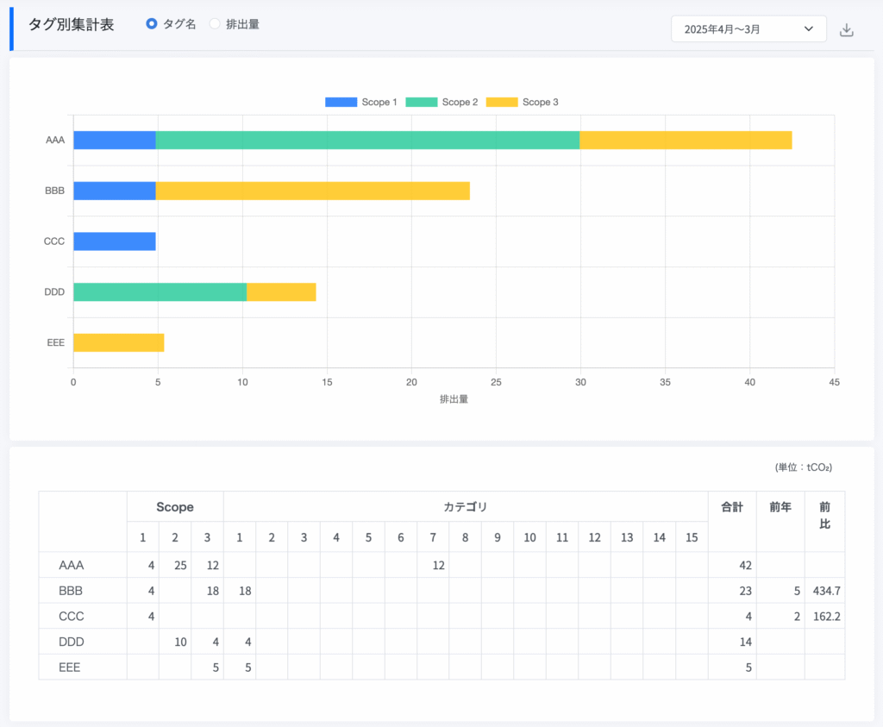Click AAA blue Scope 1 bar segment
This screenshot has width=883, height=727.
point(115,141)
